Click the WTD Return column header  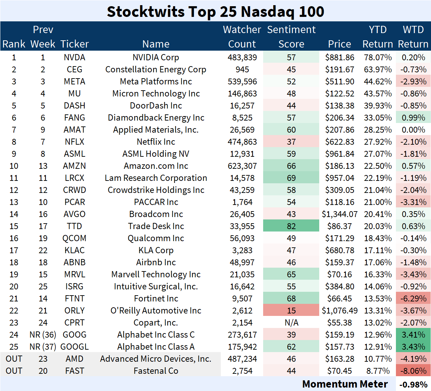point(413,37)
